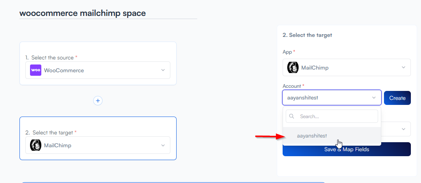The image size is (421, 183).
Task: Click the App field label
Action: (287, 52)
